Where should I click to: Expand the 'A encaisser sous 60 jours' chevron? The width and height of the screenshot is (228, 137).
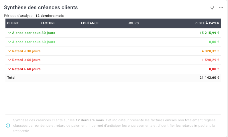click(x=9, y=42)
